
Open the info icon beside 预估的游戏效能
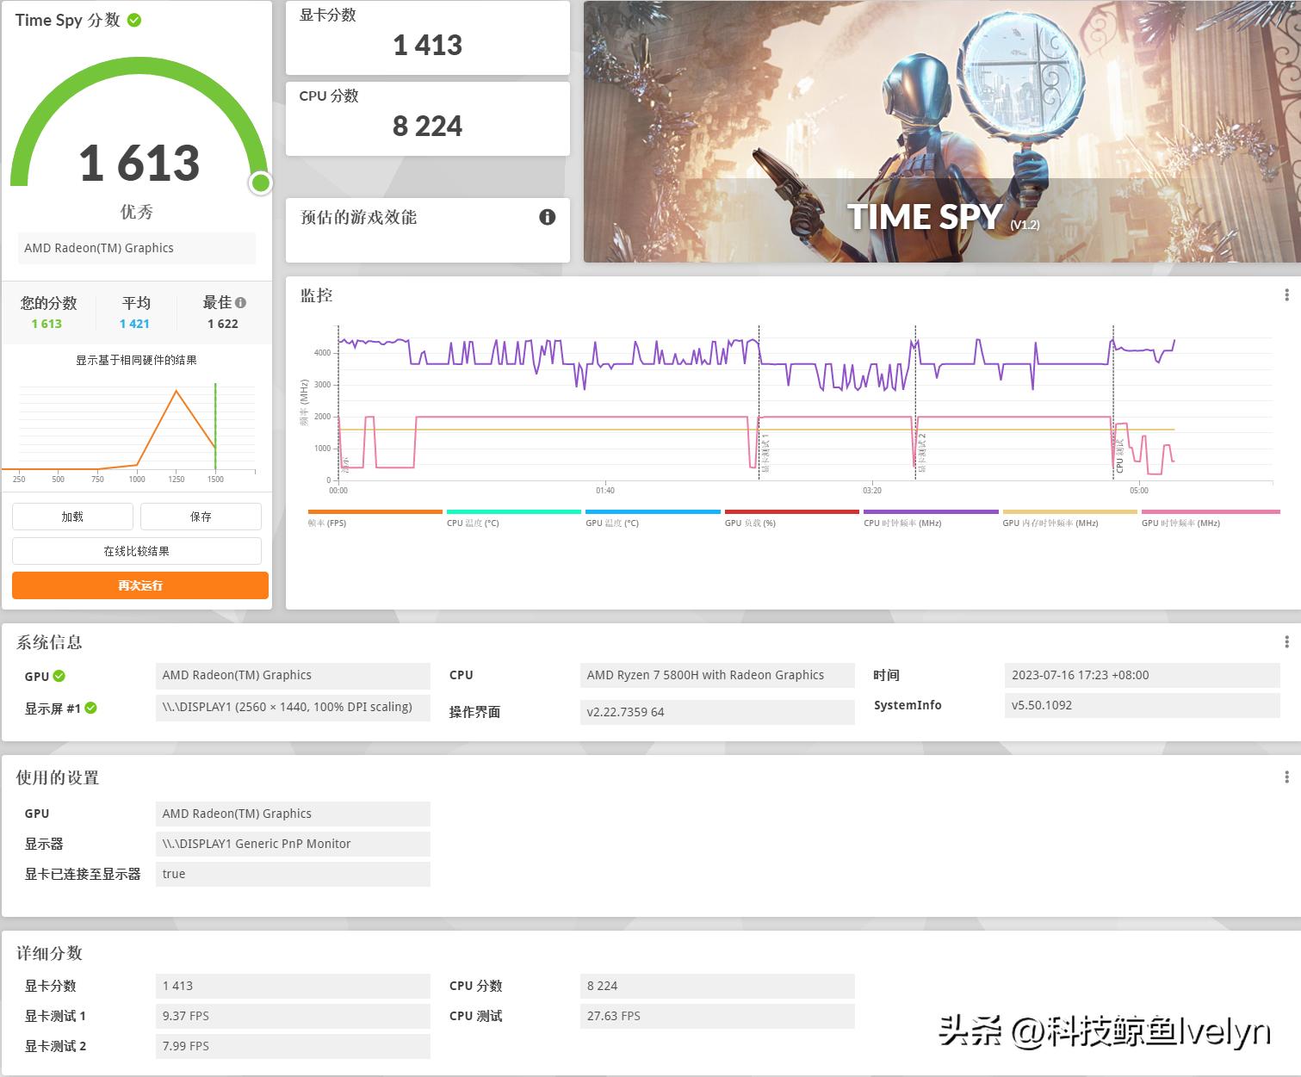[547, 217]
